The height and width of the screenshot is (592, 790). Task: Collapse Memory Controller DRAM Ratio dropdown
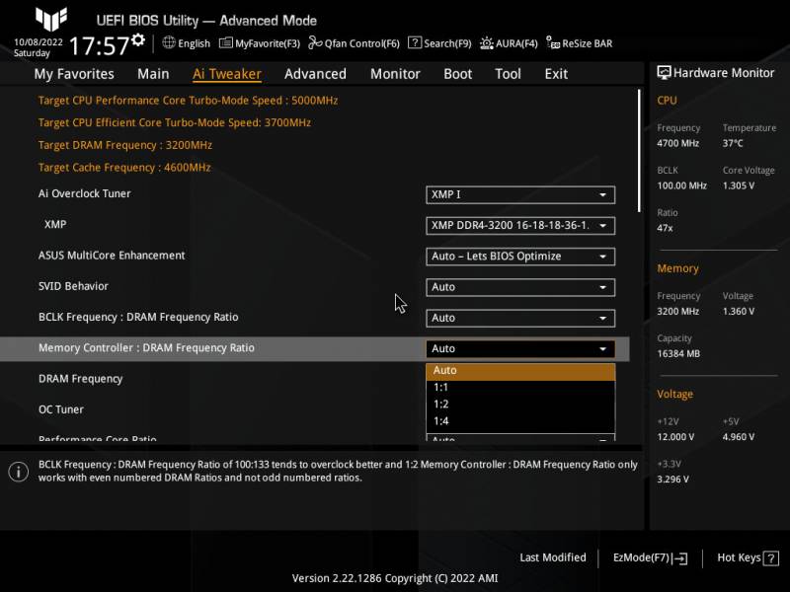[520, 349]
